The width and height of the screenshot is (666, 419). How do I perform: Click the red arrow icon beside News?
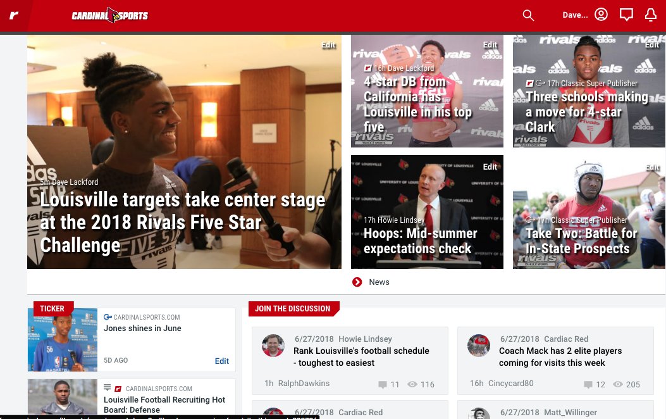[x=357, y=282]
